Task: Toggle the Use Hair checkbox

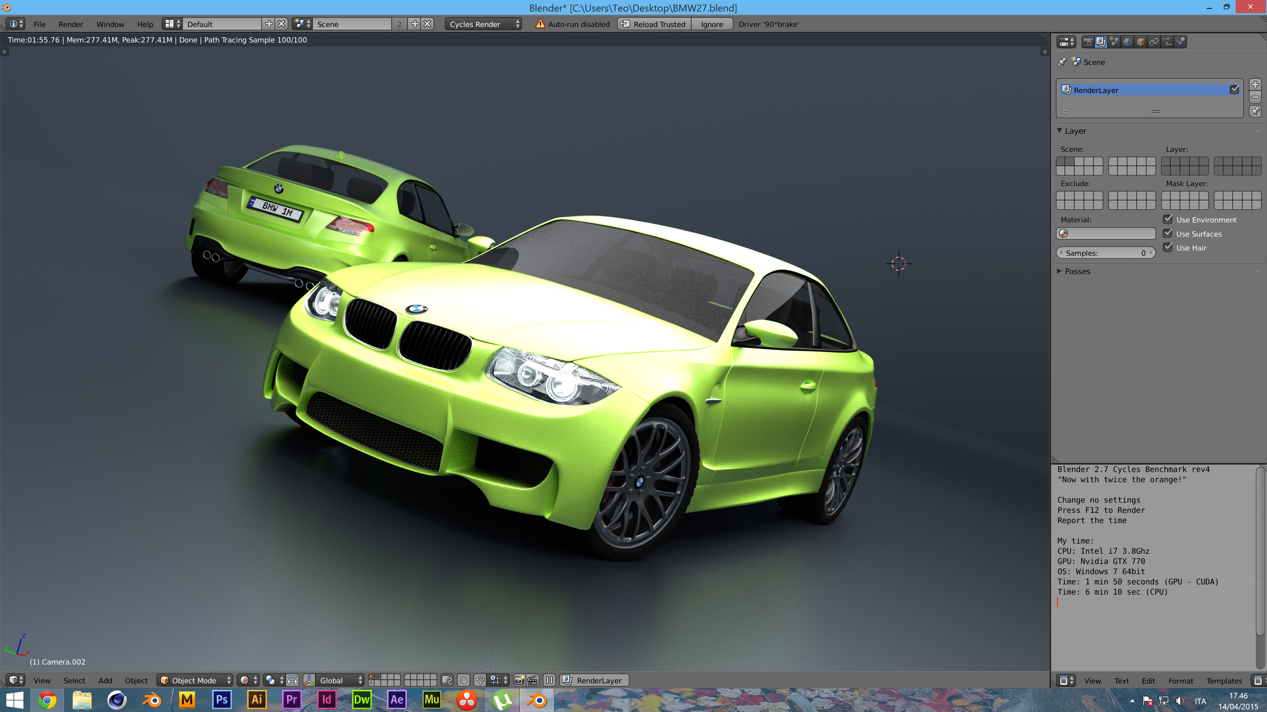Action: click(x=1168, y=247)
